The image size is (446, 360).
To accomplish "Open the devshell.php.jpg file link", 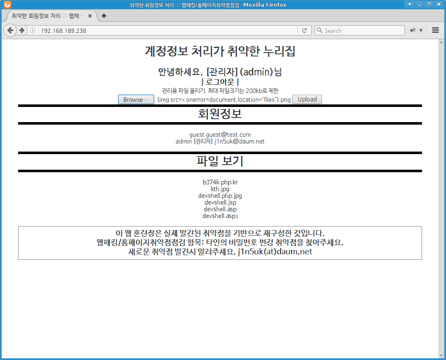I will pos(220,196).
